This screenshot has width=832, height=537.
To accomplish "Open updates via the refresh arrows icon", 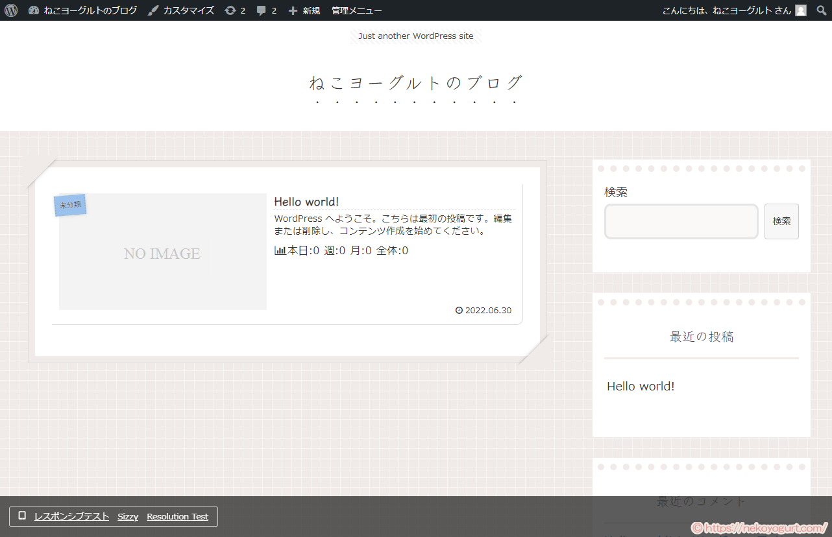I will pyautogui.click(x=230, y=10).
